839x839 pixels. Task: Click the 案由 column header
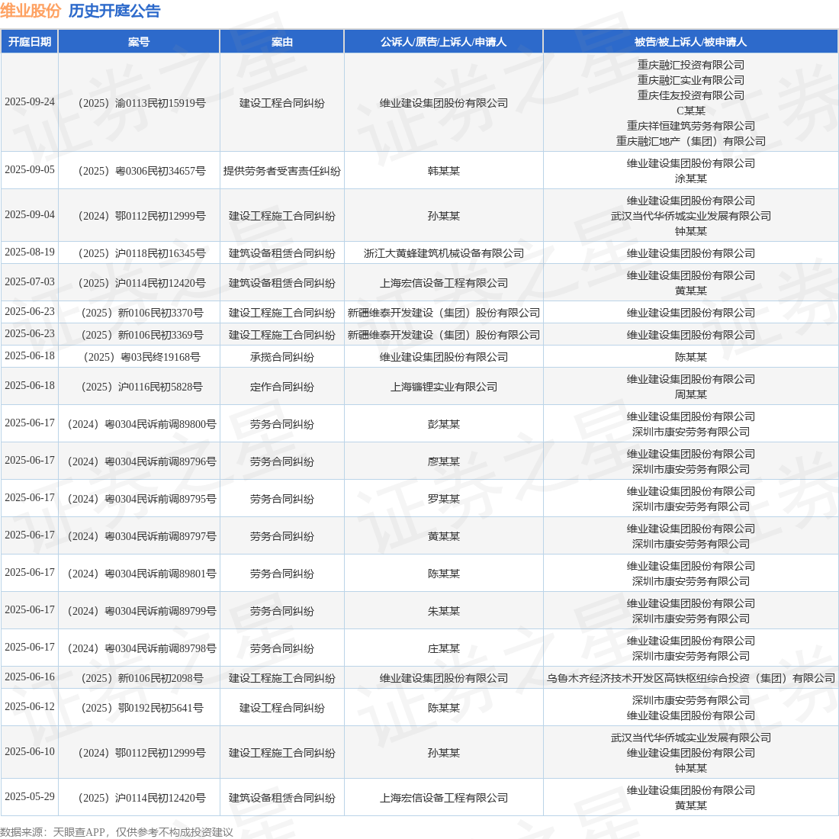(x=282, y=42)
